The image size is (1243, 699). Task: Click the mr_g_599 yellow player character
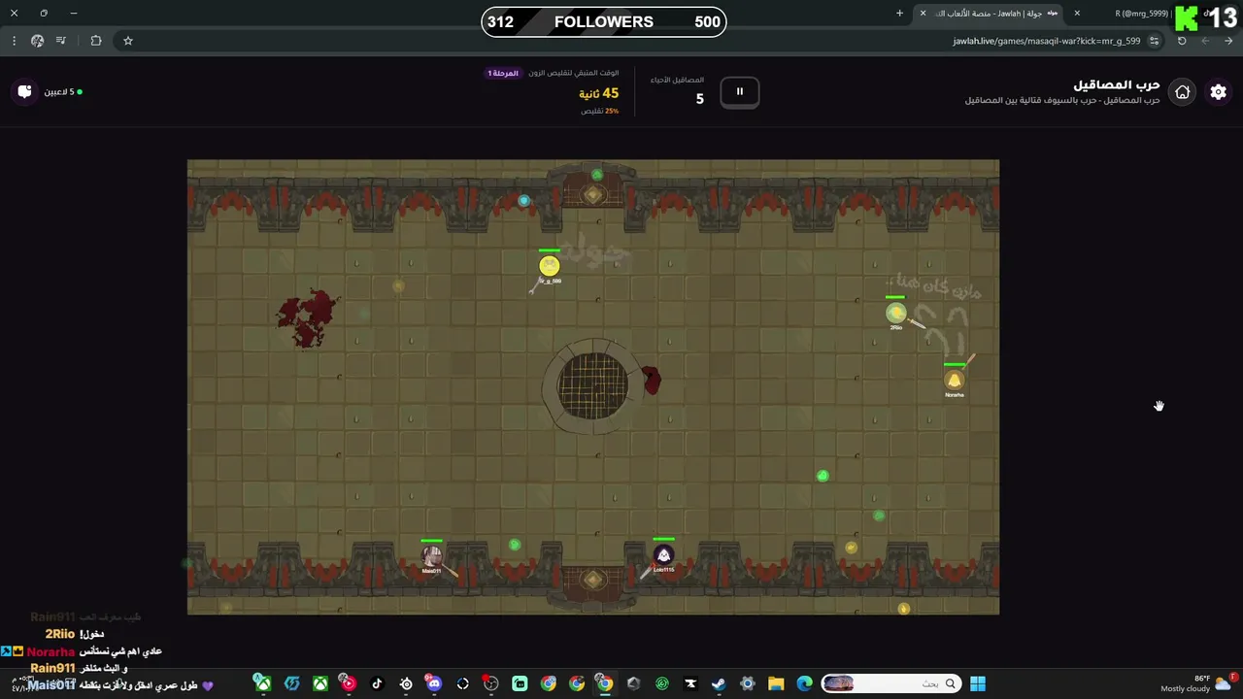point(550,266)
